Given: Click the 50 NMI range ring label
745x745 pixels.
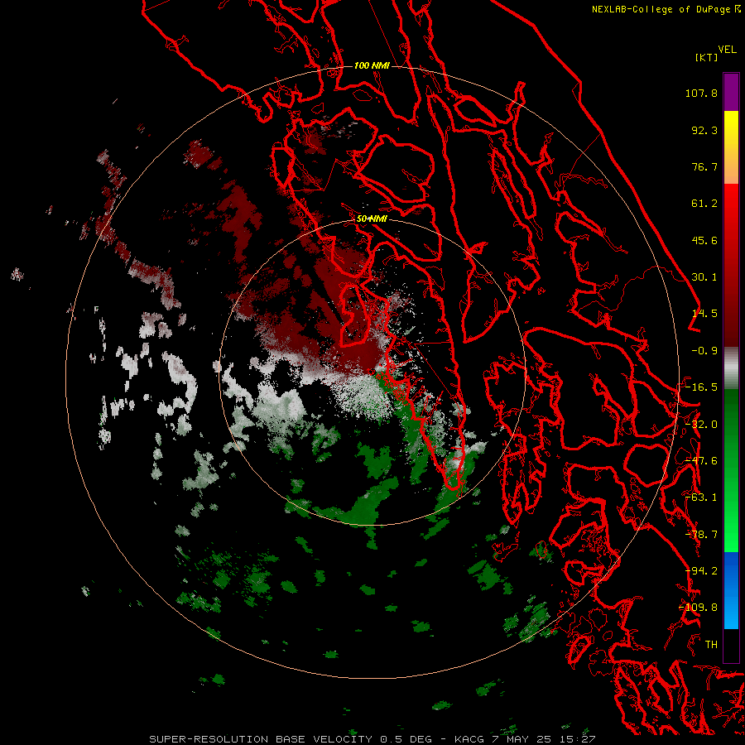Looking at the screenshot, I should [372, 219].
